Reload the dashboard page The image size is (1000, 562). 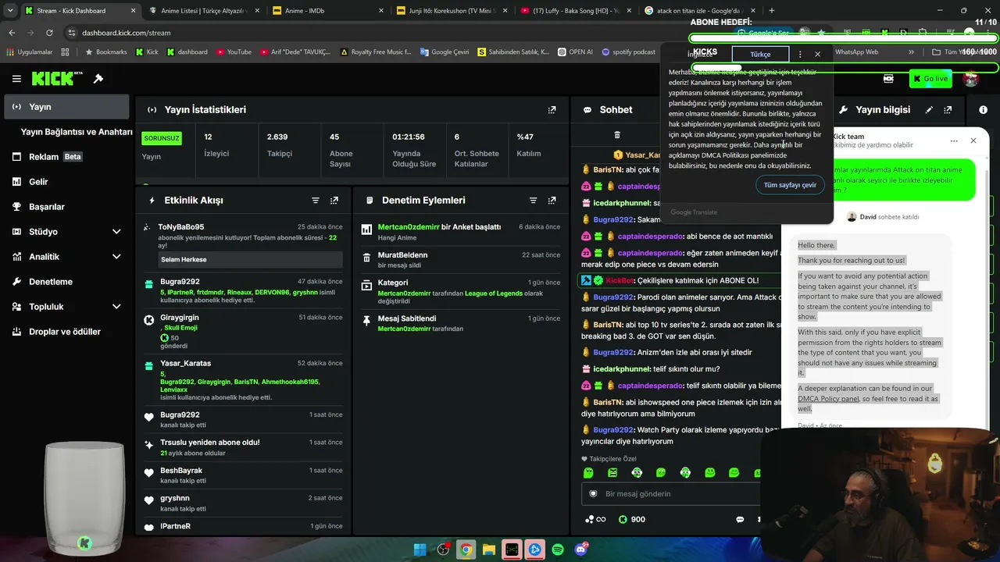pyautogui.click(x=49, y=33)
